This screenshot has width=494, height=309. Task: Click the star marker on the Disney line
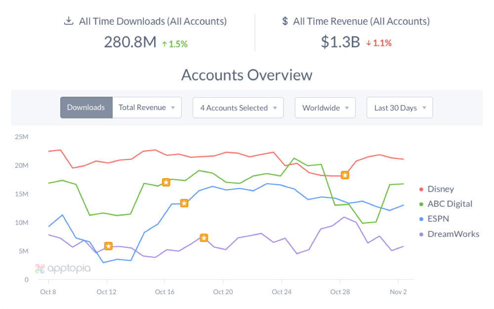tap(345, 175)
